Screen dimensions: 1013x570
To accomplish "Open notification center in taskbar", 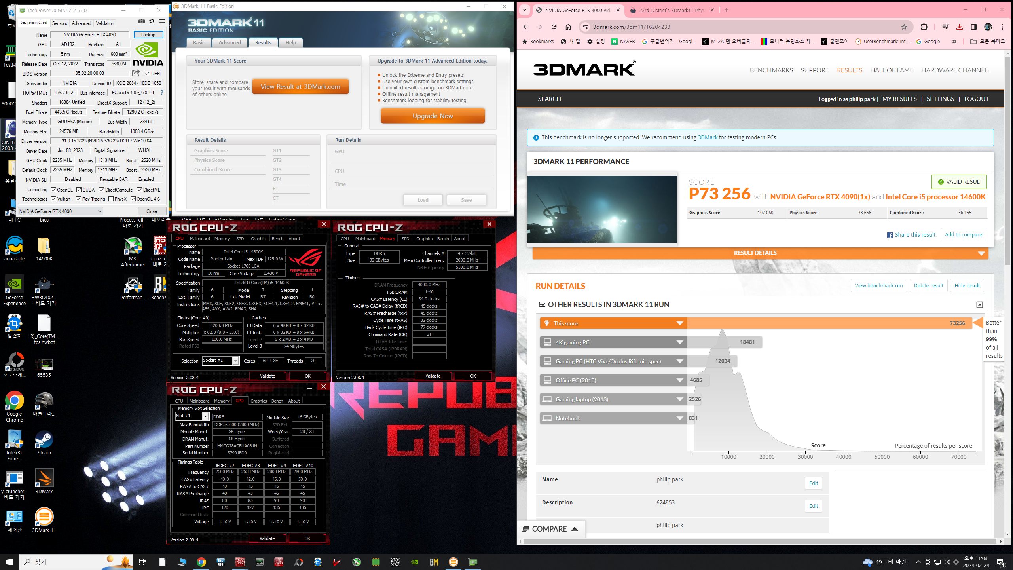I will point(1001,562).
